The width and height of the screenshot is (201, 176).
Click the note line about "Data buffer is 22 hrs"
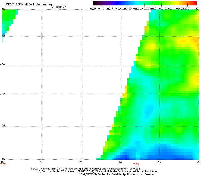[x=98, y=171]
